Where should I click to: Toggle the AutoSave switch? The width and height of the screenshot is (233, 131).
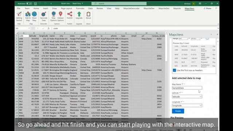pos(29,3)
